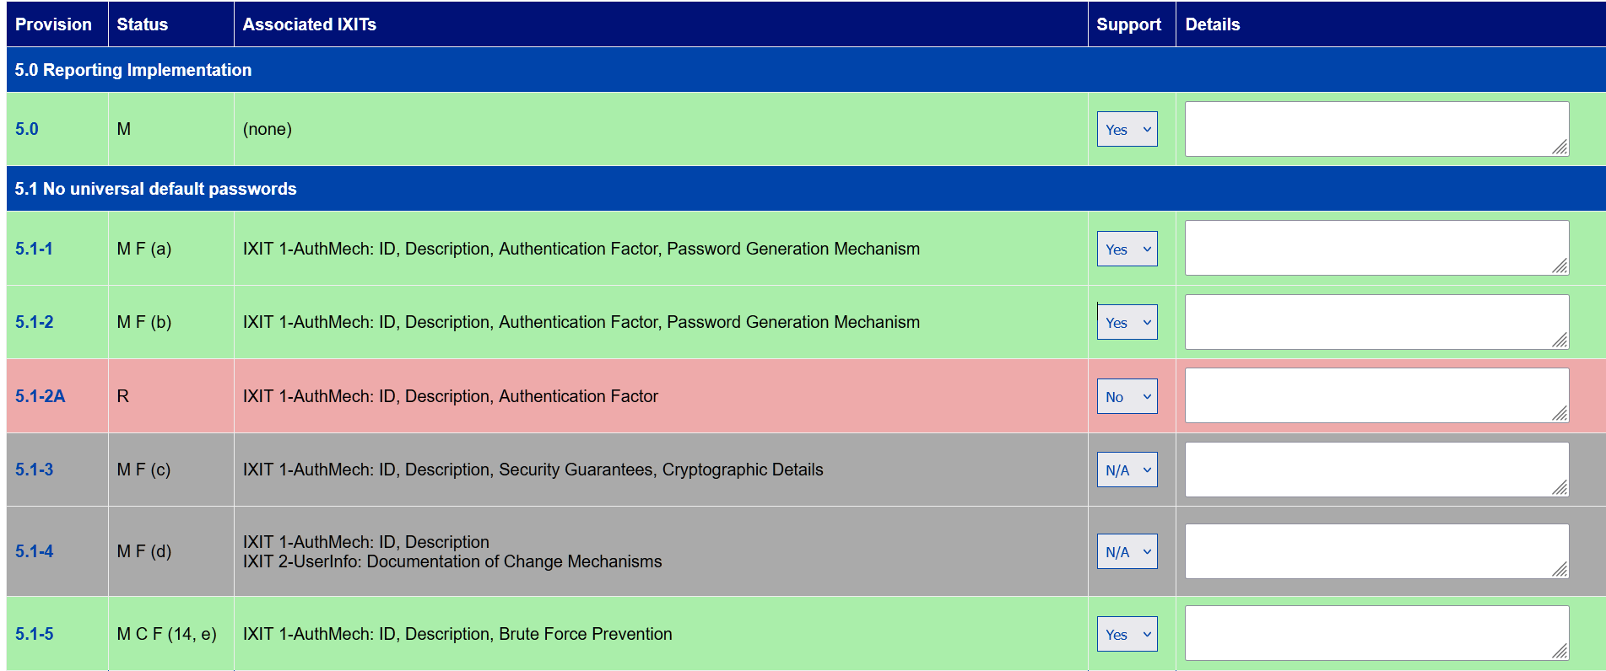The width and height of the screenshot is (1606, 671).
Task: Click resize grip of 5.1-5 Details box
Action: (1560, 652)
